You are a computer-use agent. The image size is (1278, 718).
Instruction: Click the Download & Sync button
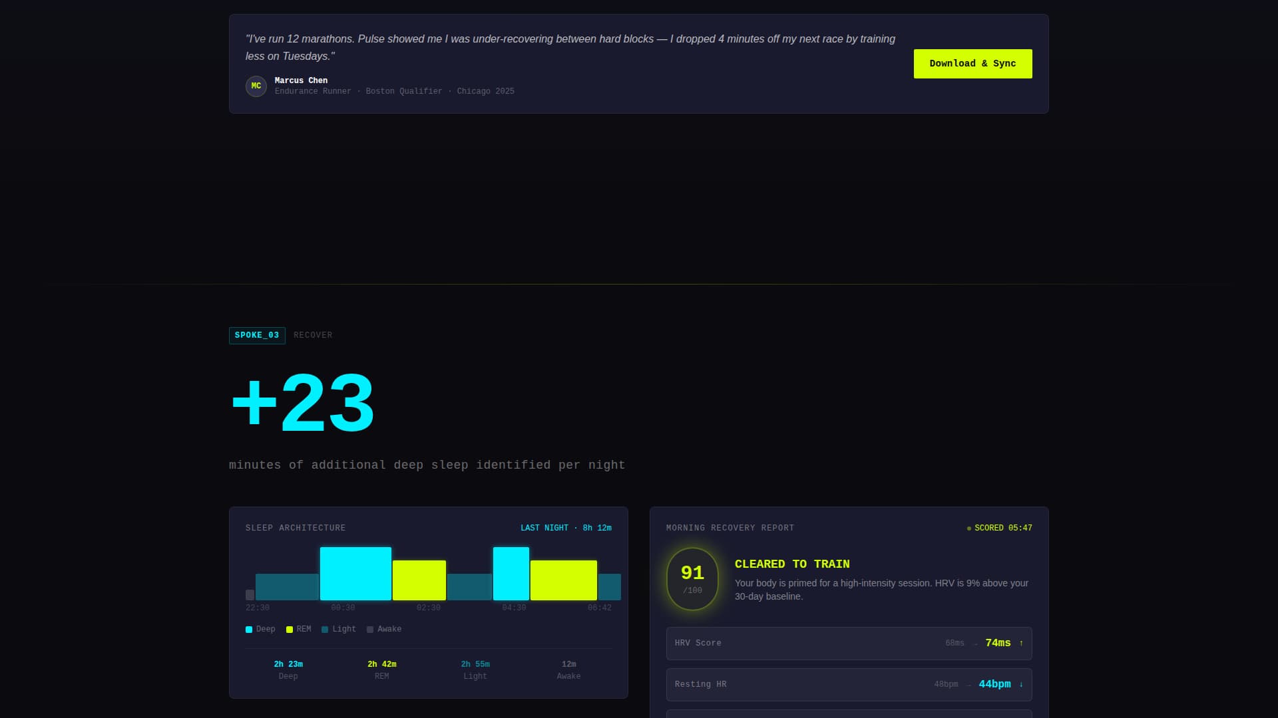point(972,64)
